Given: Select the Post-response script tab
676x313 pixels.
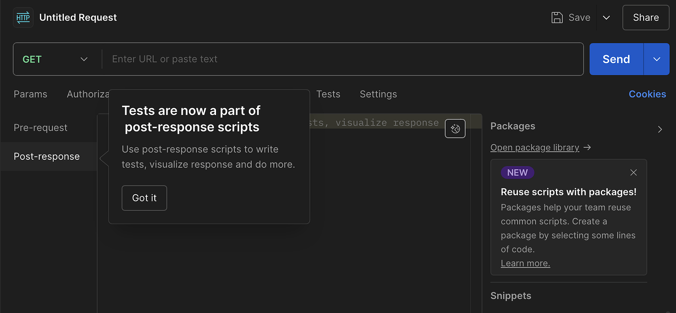Looking at the screenshot, I should 47,156.
